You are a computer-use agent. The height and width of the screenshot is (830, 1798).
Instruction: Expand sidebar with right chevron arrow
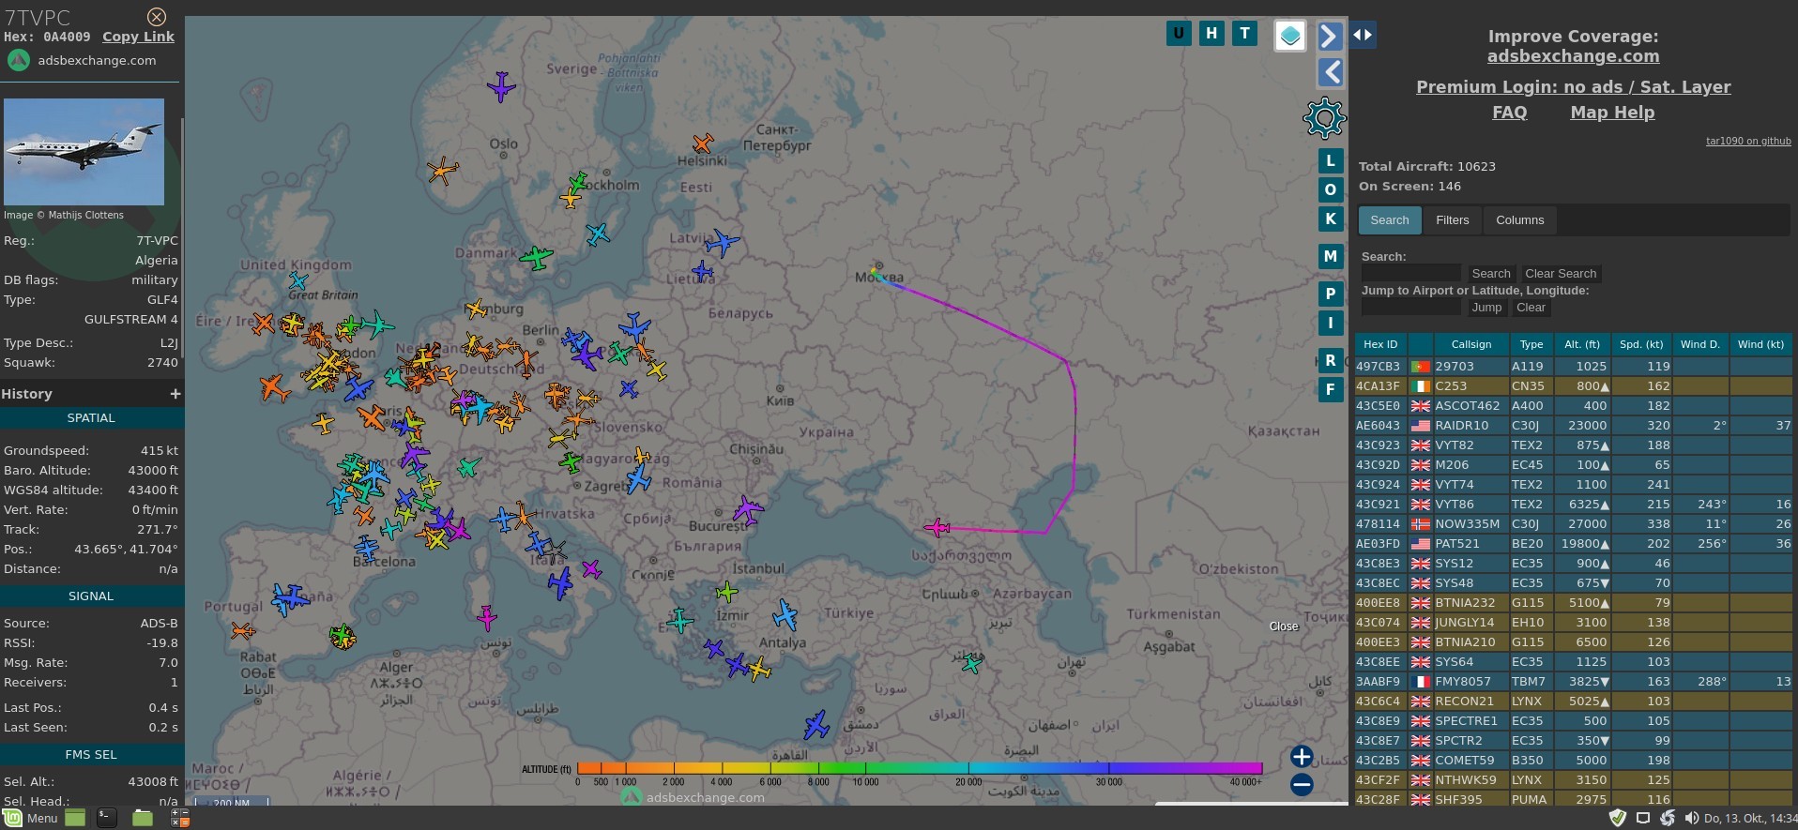[x=1330, y=37]
